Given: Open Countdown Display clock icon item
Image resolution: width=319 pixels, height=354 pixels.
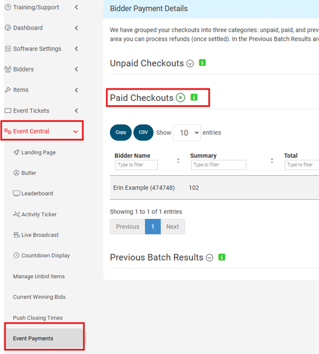Looking at the screenshot, I should [x=16, y=255].
